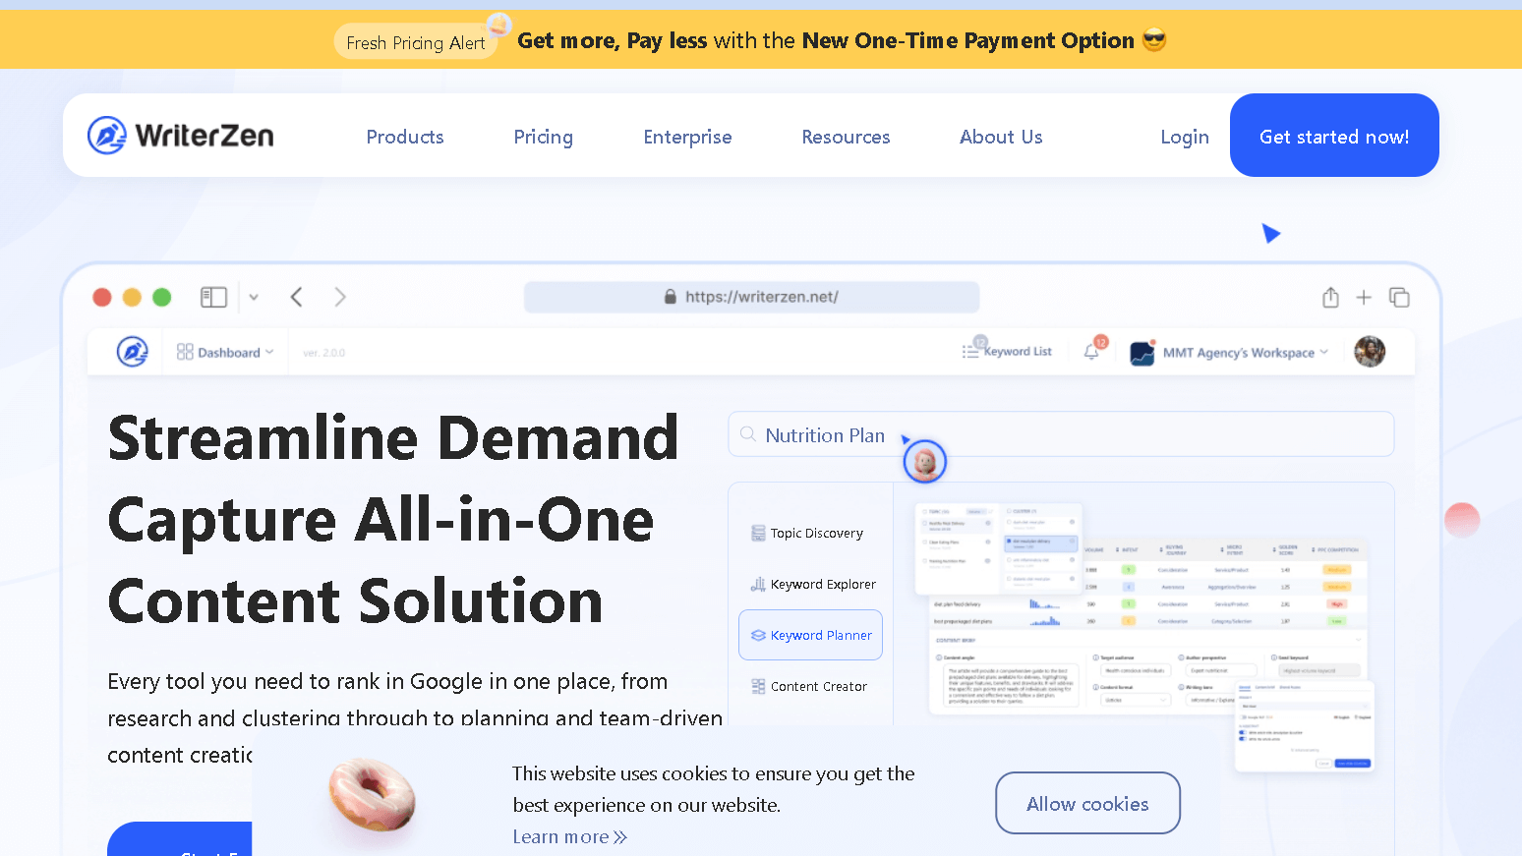Click the New One-Time Payment Option banner text

[968, 40]
